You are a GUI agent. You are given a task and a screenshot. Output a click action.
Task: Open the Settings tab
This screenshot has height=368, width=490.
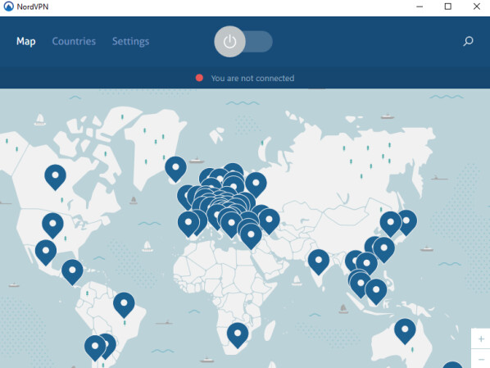[x=130, y=41]
